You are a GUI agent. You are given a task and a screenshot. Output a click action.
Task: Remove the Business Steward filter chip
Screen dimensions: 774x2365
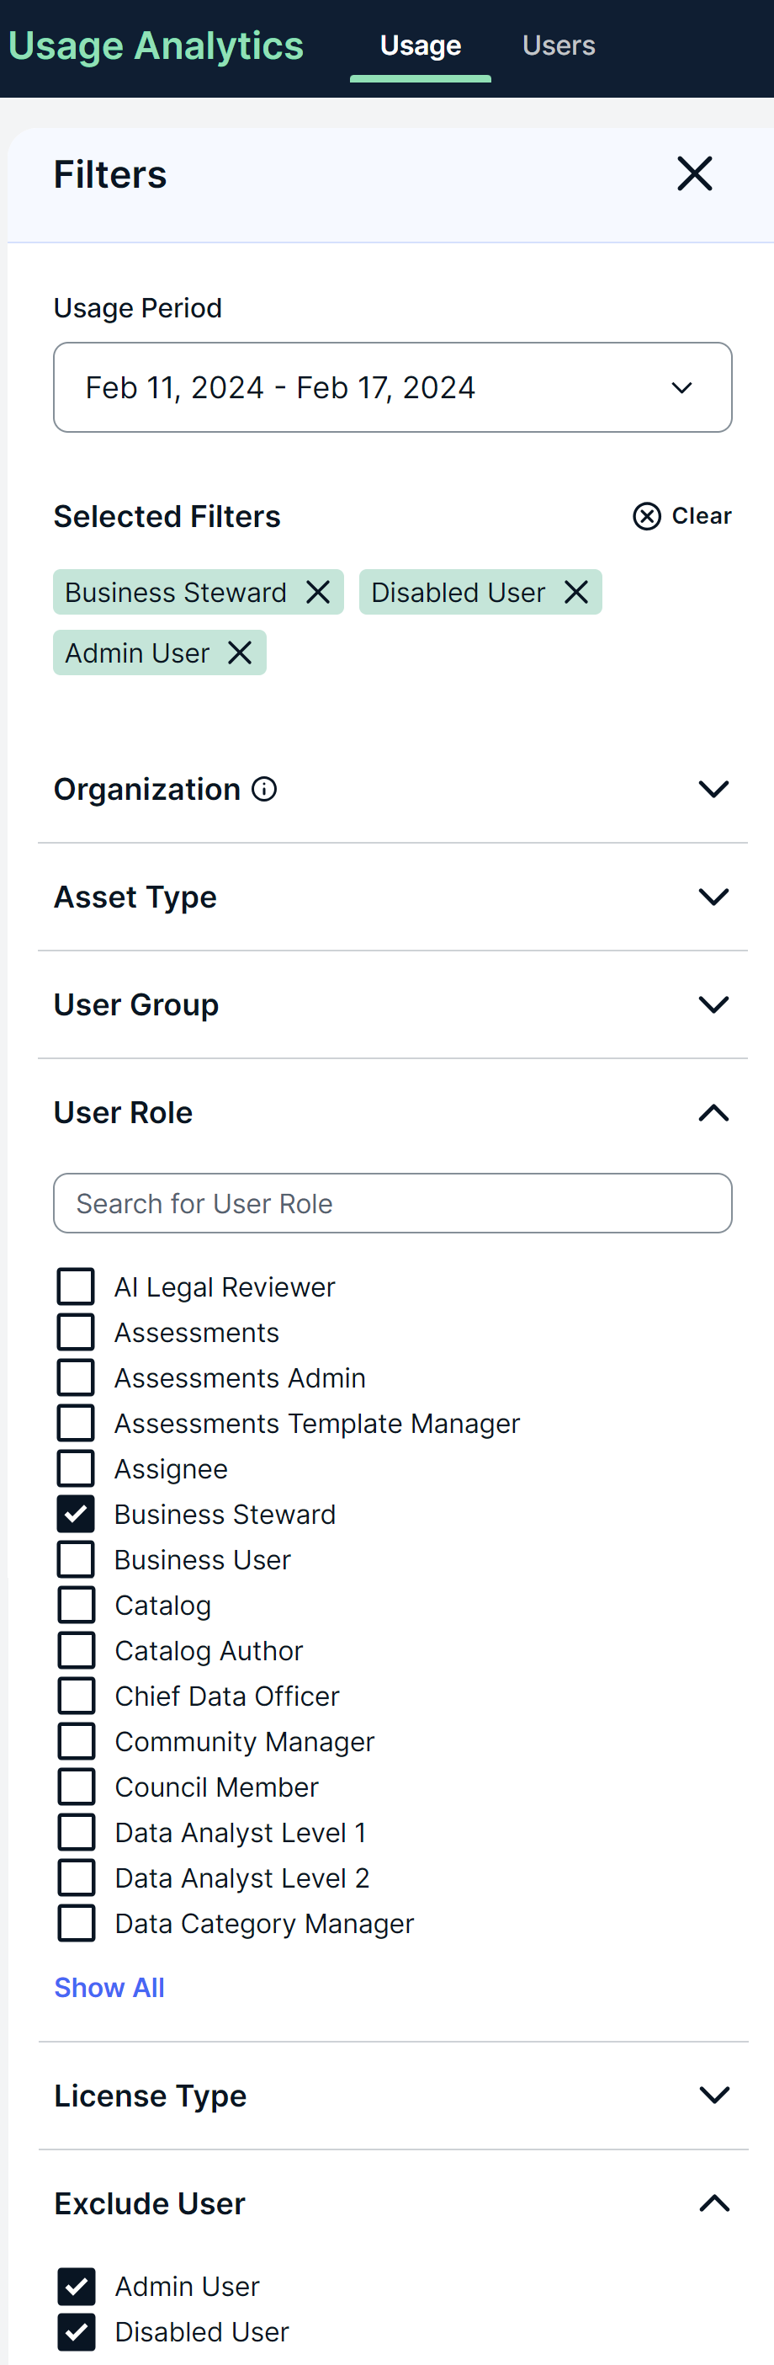[x=318, y=592]
